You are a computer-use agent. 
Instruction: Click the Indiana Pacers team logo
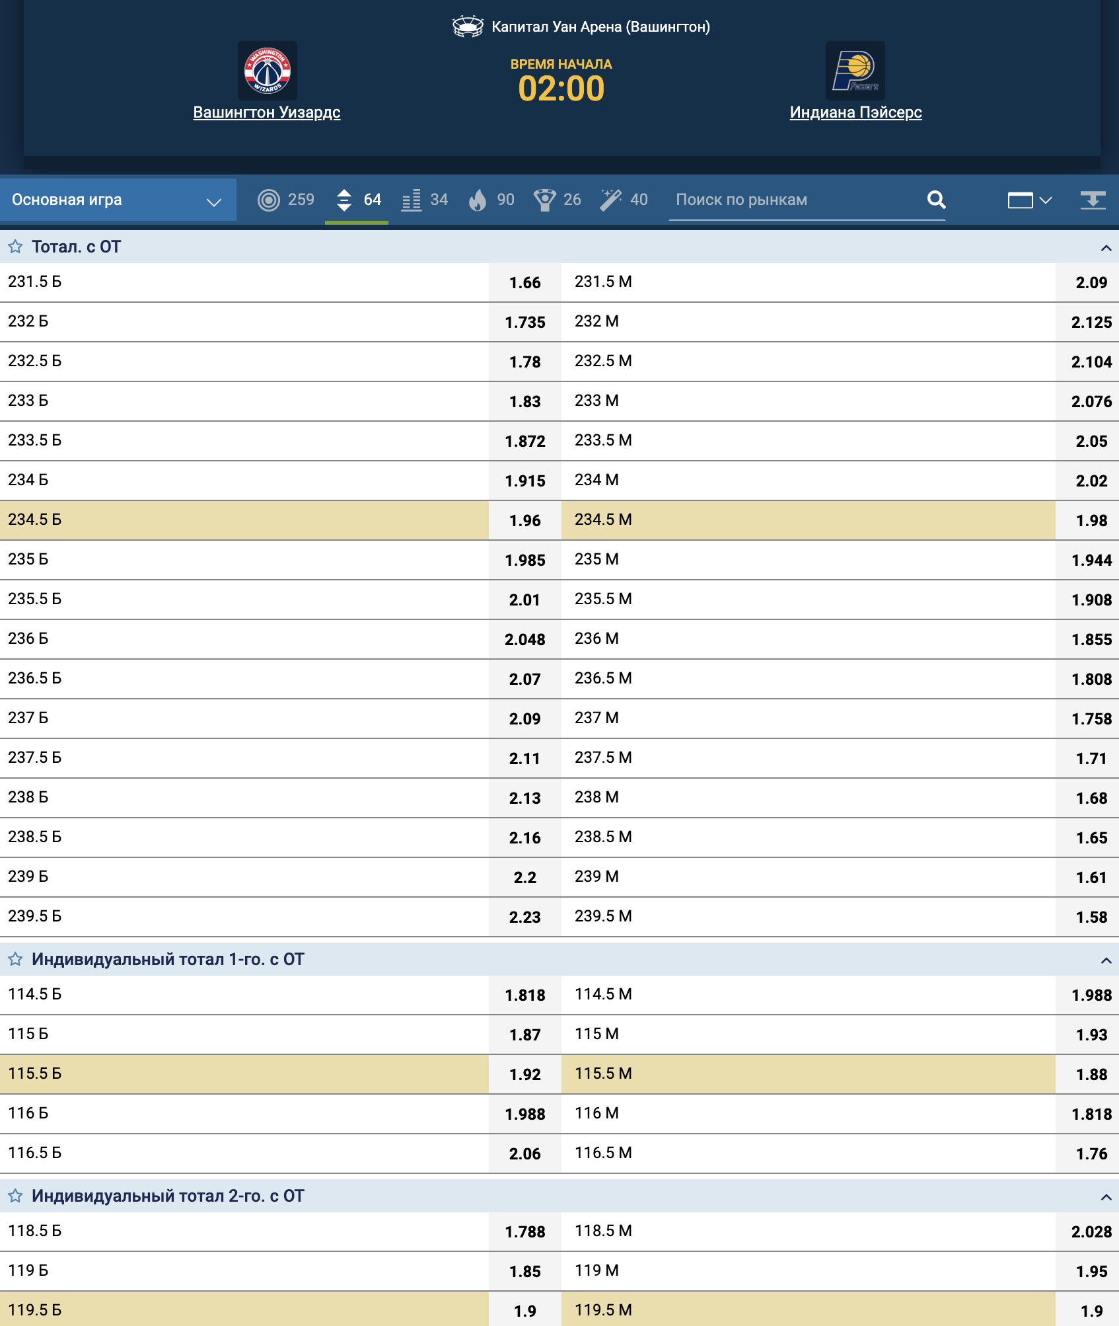[x=855, y=71]
